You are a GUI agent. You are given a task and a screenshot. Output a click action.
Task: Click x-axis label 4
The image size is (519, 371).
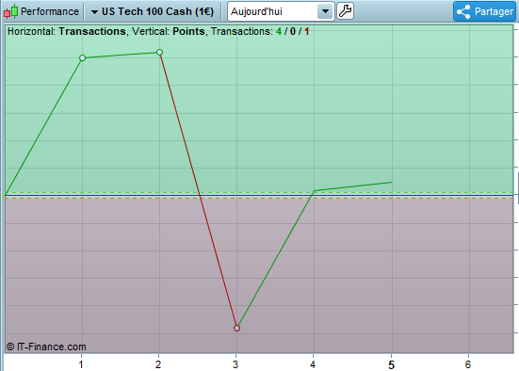coord(313,364)
